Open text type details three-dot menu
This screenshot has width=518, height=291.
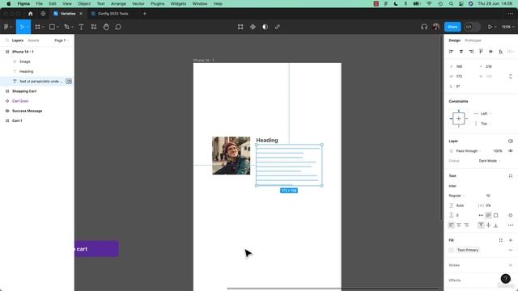tap(511, 225)
